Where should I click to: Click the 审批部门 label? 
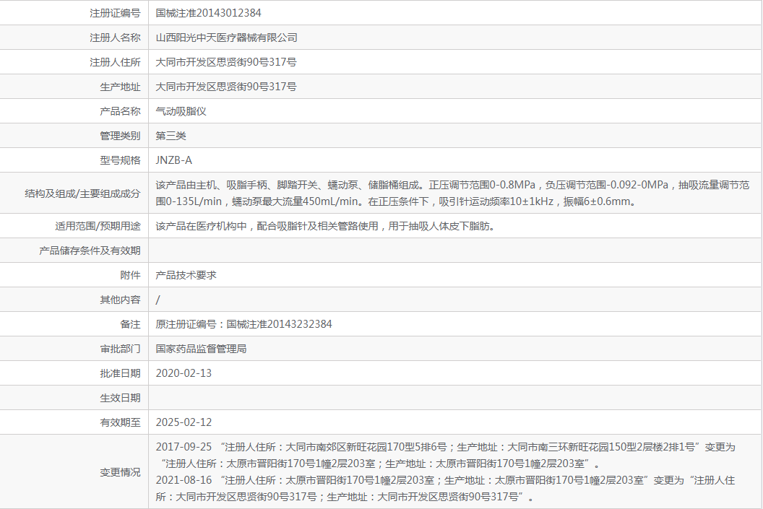(120, 349)
